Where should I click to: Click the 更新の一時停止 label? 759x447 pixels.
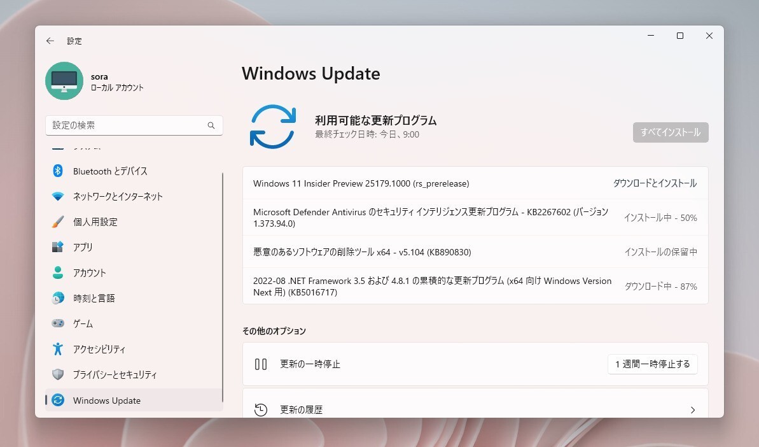tap(310, 364)
